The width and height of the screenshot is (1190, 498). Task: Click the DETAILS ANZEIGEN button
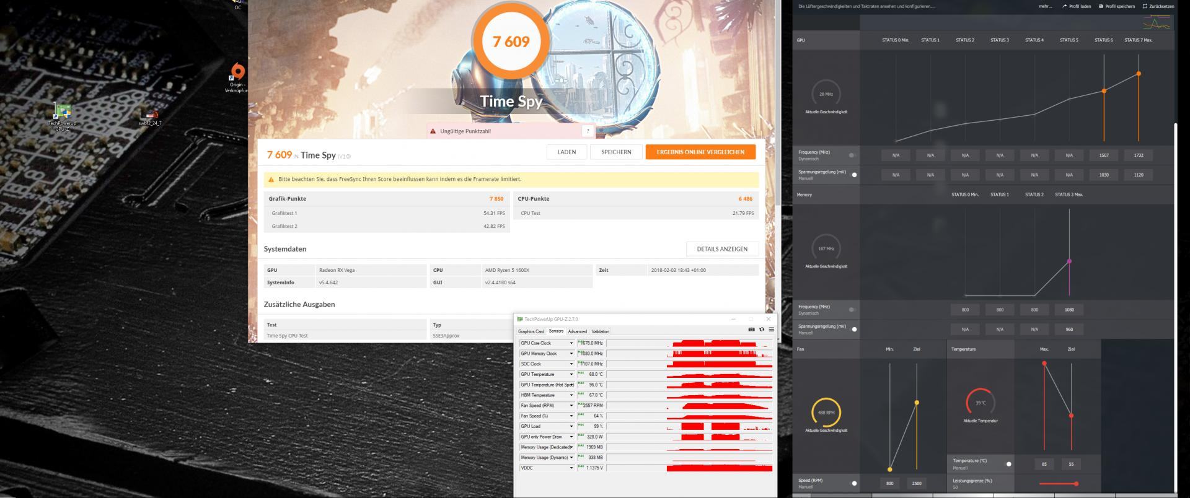pyautogui.click(x=722, y=249)
